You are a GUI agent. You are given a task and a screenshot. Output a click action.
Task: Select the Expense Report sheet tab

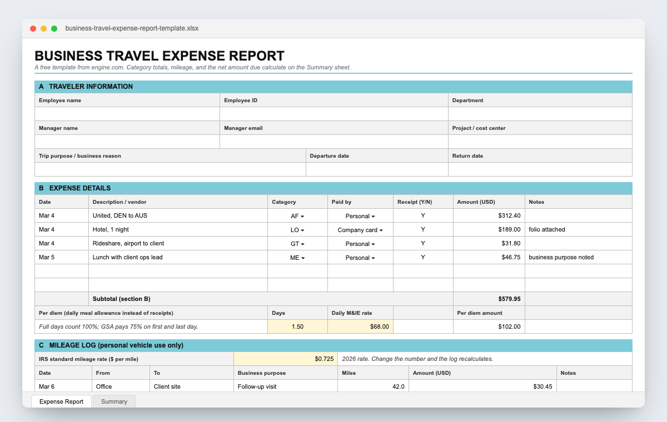[x=61, y=401]
